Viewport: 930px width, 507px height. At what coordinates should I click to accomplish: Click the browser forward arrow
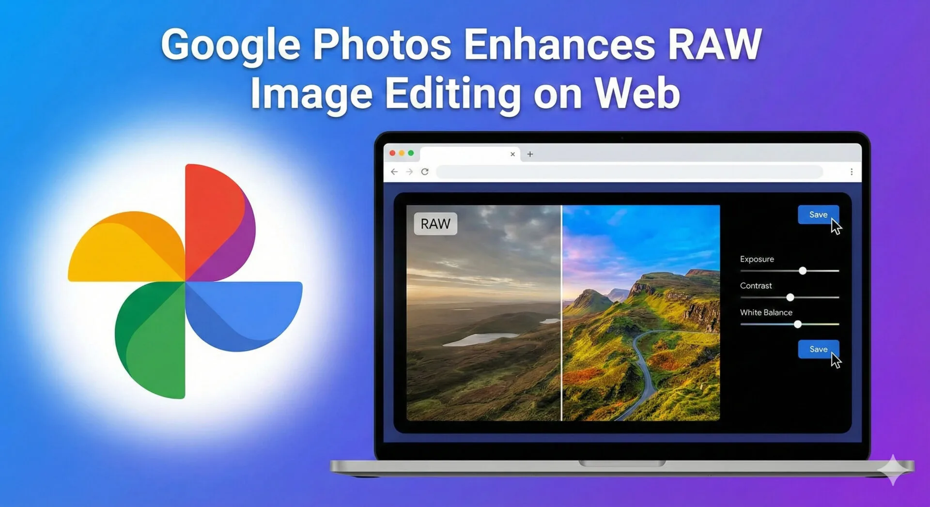(410, 172)
